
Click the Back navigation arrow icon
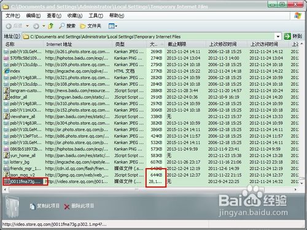[x=9, y=26]
